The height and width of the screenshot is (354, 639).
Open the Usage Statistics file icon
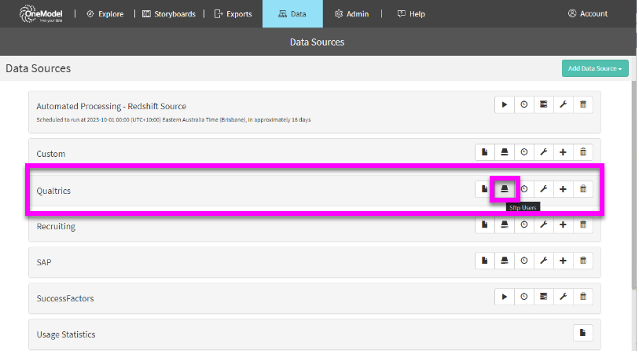click(582, 333)
